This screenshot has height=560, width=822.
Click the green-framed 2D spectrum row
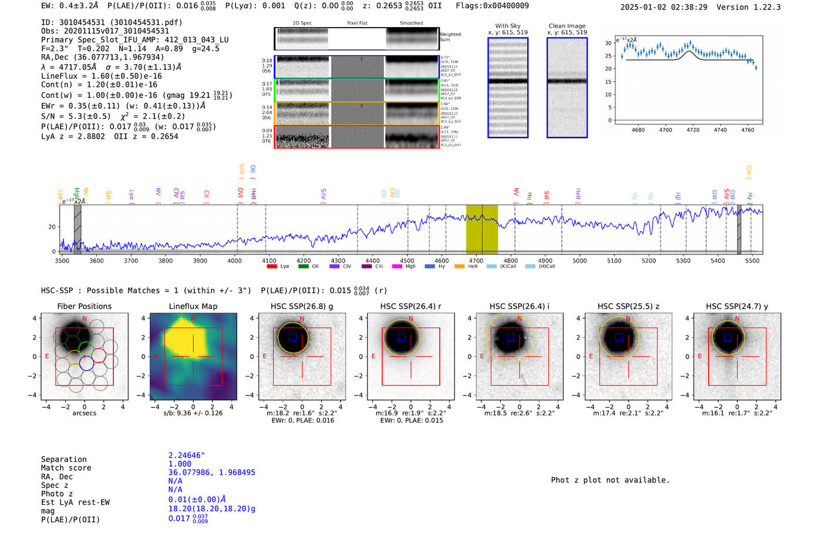pos(357,90)
